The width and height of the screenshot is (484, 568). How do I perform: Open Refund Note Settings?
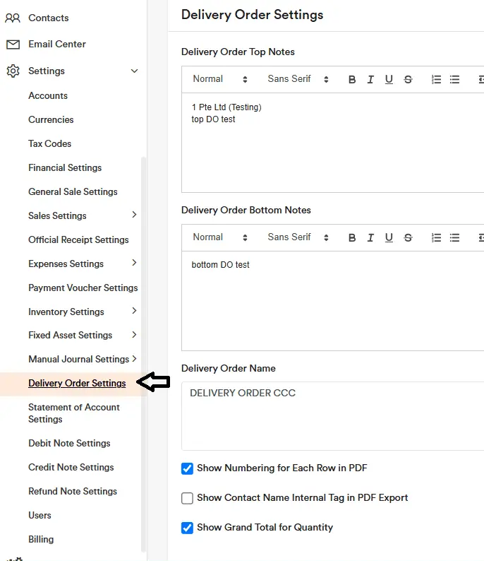73,491
